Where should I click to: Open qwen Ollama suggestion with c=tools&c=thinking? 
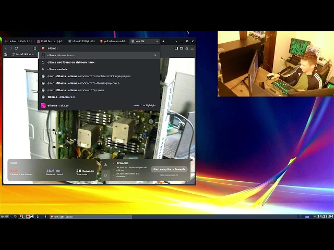[x=99, y=76]
